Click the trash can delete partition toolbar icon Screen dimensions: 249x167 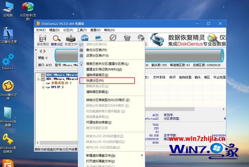point(127,38)
